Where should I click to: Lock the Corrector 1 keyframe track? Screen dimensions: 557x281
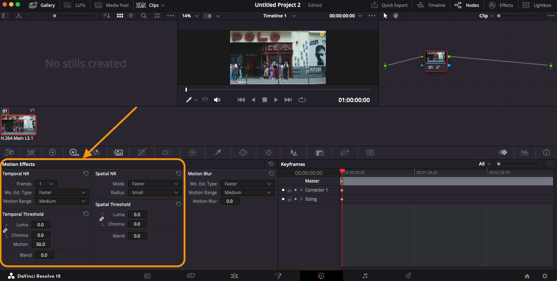point(289,190)
